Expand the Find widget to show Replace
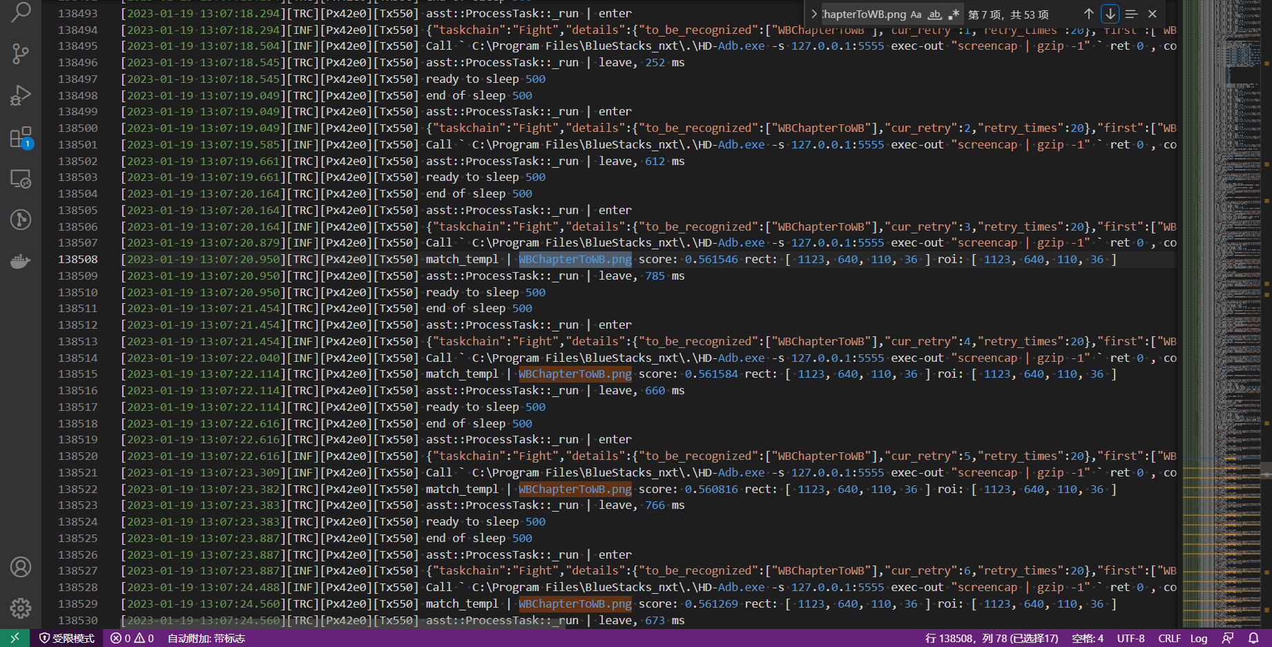 click(813, 13)
